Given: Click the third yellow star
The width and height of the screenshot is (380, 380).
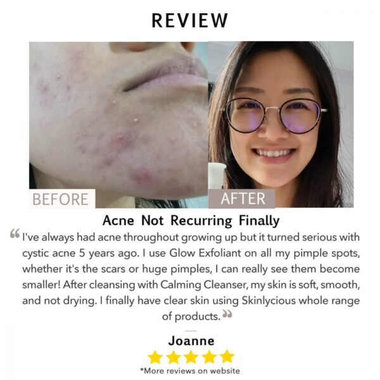Looking at the screenshot, I should point(191,357).
